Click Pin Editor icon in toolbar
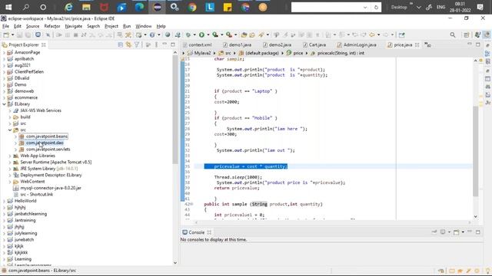The width and height of the screenshot is (492, 276). (401, 34)
